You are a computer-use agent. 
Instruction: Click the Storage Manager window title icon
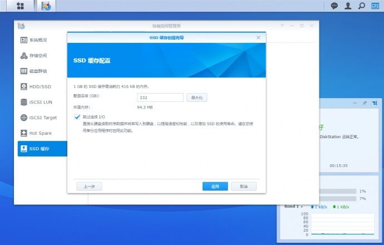(x=21, y=26)
